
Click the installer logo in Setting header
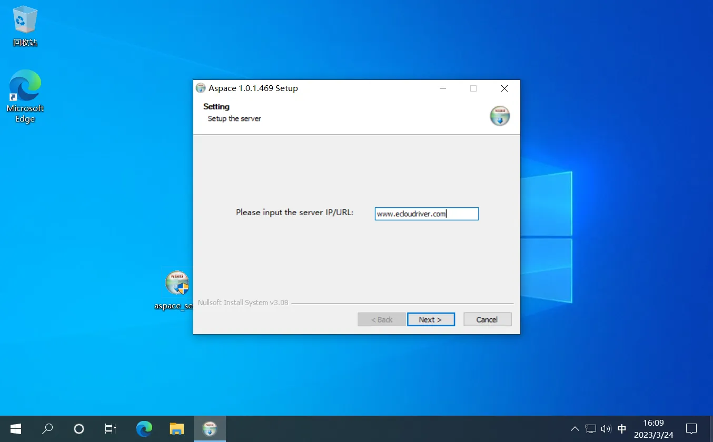500,116
